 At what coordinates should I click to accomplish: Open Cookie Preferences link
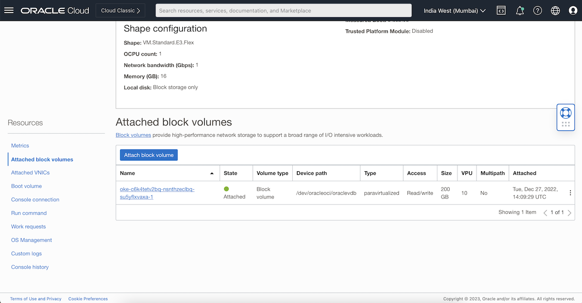(88, 299)
